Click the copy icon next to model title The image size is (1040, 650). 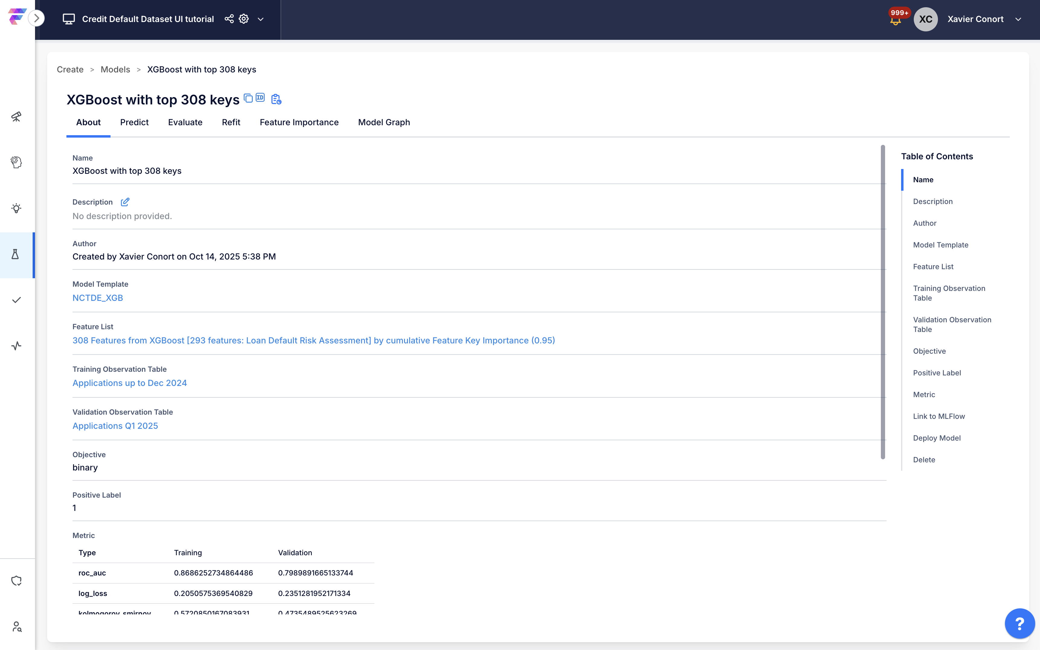[x=248, y=98]
